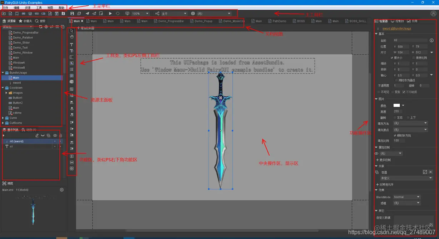The height and width of the screenshot is (239, 439).
Task: Click the pencil edit icon in display list
Action: [x=37, y=136]
